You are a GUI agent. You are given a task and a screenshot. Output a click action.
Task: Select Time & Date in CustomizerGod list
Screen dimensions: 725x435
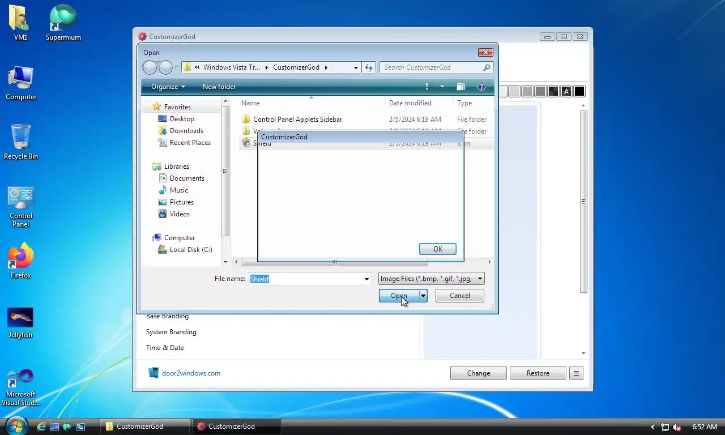165,348
